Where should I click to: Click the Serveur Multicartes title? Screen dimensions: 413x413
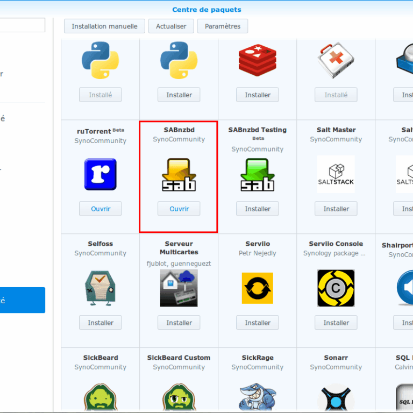[179, 248]
